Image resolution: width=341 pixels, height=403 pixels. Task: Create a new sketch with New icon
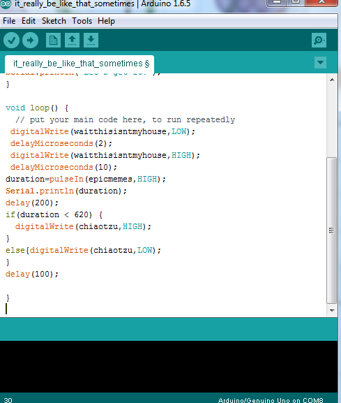(x=54, y=40)
